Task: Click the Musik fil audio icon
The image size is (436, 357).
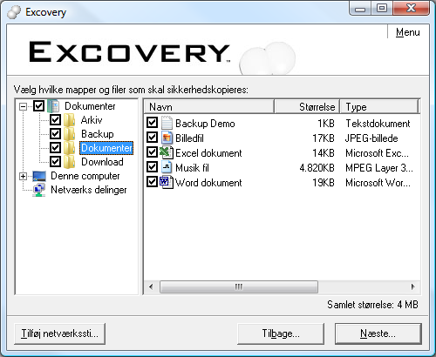Action: 167,167
